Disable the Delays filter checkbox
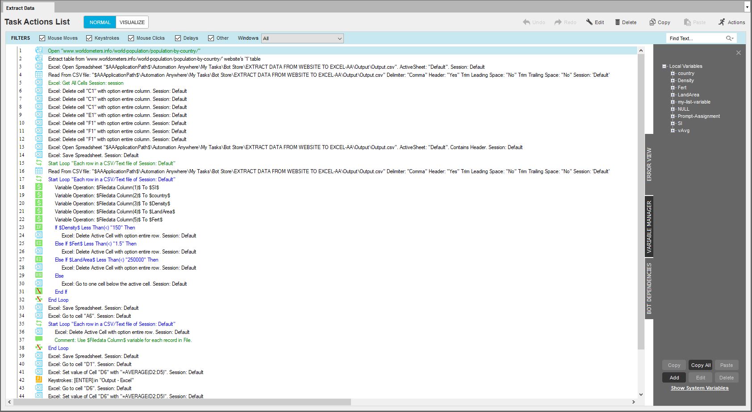752x412 pixels. click(178, 38)
